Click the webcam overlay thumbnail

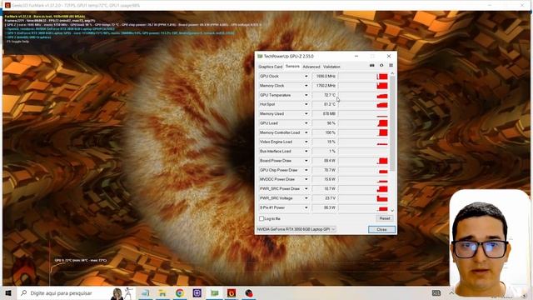pyautogui.click(x=490, y=243)
